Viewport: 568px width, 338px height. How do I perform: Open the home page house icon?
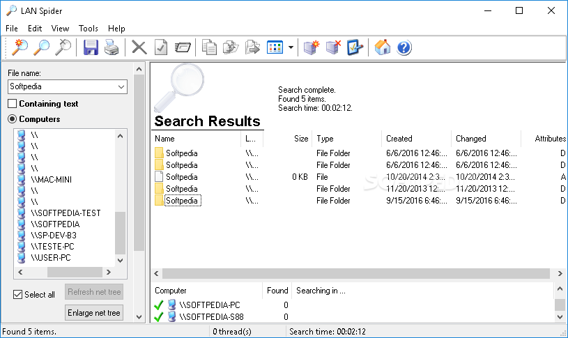[383, 47]
